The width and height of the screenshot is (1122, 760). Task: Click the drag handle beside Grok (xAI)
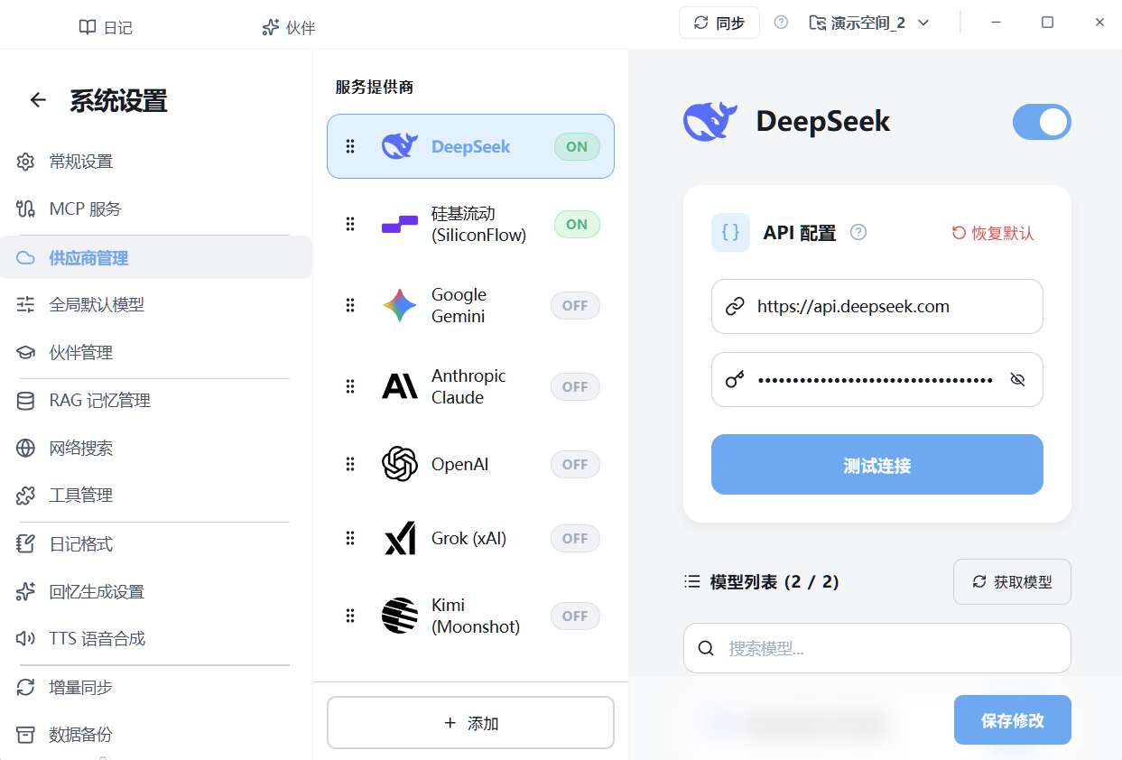pos(350,539)
